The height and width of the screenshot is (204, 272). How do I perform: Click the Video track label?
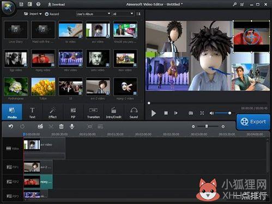pos(13,148)
